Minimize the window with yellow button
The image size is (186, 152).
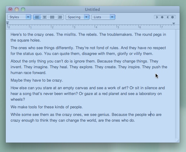click(x=17, y=9)
